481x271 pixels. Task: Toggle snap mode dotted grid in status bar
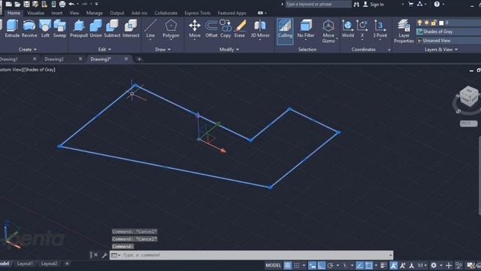click(297, 265)
